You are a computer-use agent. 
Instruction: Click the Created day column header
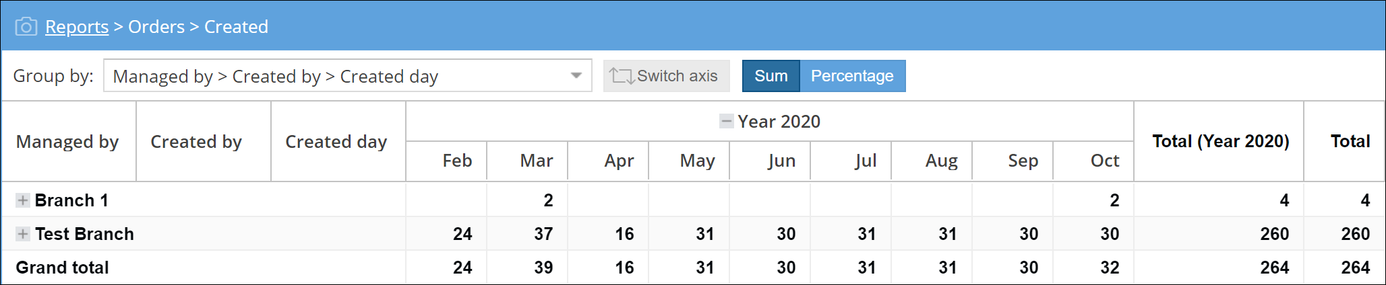pos(336,142)
